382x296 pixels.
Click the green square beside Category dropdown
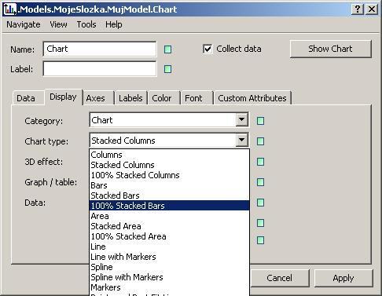click(x=260, y=121)
